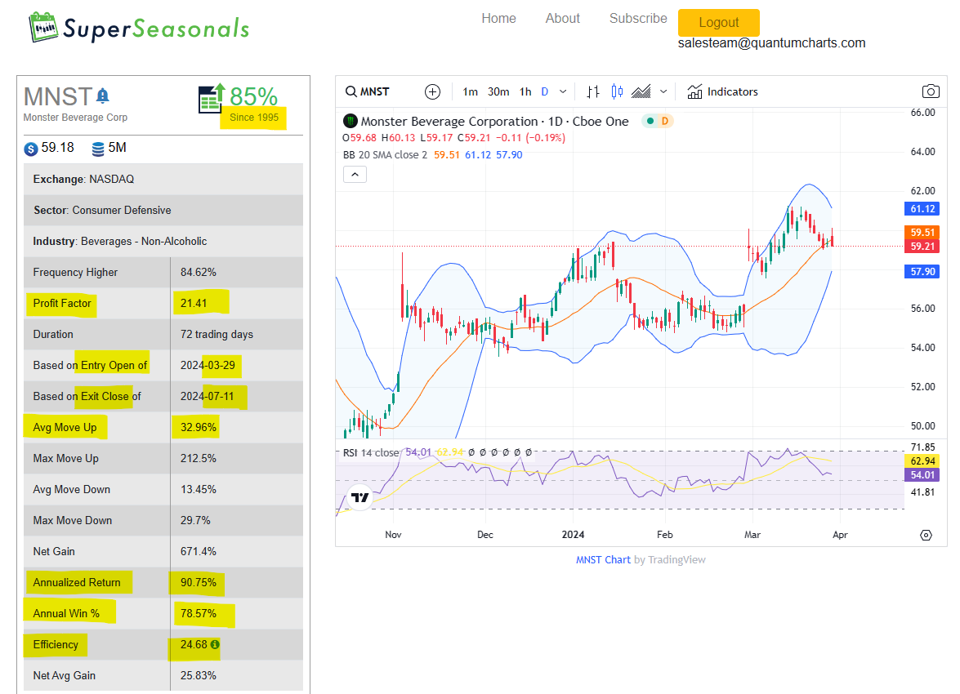Click the dollar price icon beside 59.18
Screen dimensions: 960x694
30,149
